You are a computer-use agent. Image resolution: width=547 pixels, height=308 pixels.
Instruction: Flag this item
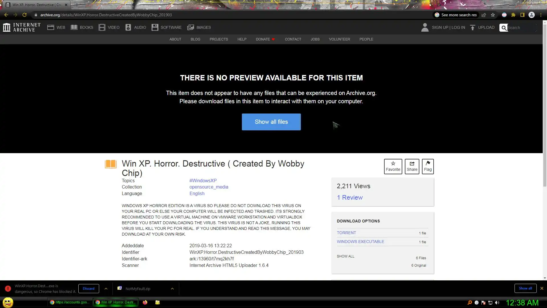(428, 166)
